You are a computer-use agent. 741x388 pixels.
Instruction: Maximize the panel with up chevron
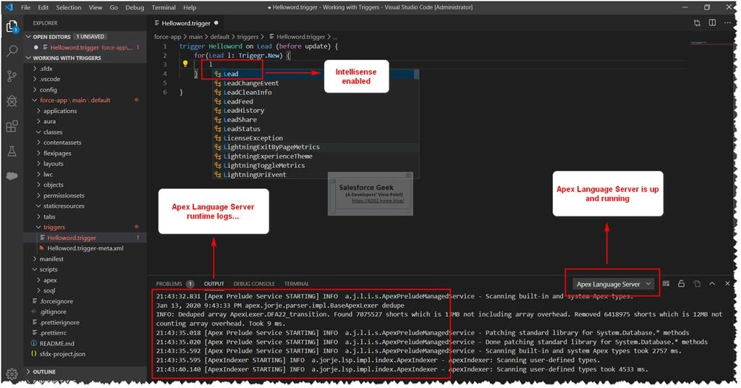[x=712, y=284]
